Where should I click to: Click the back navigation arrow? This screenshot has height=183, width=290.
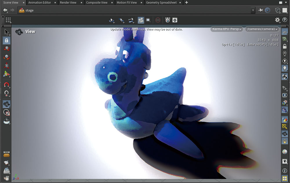[x=5, y=10]
